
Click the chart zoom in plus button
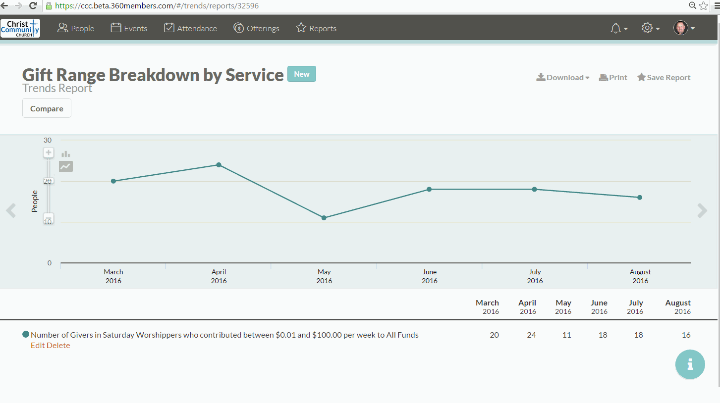click(x=49, y=152)
